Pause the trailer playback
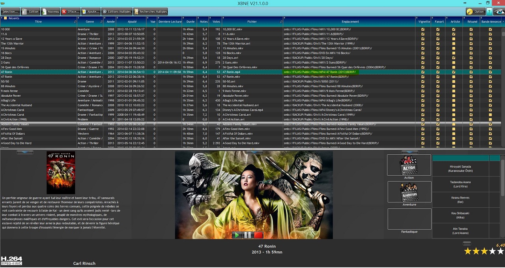 pos(248,235)
